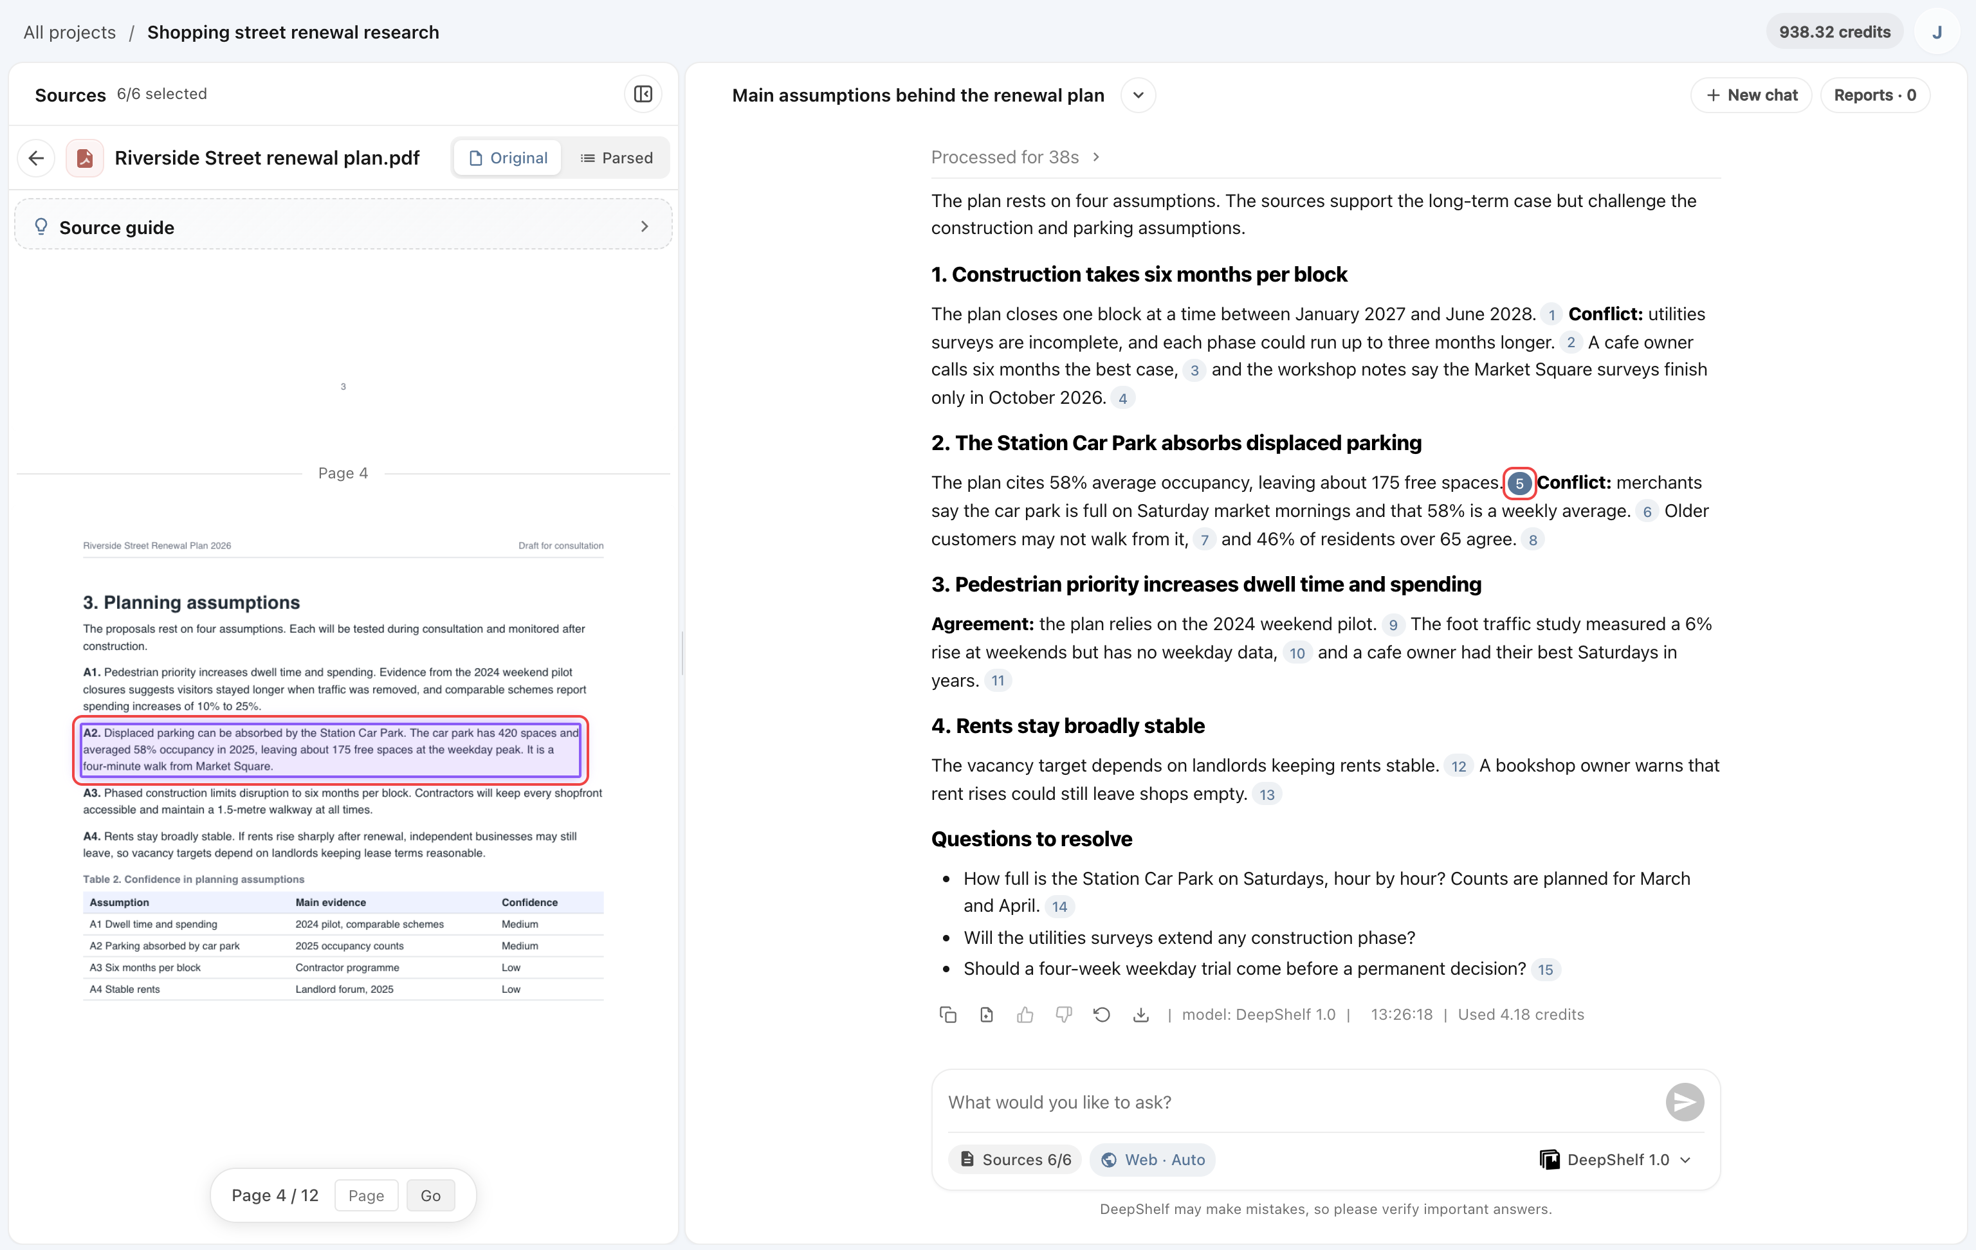This screenshot has width=1976, height=1250.
Task: Give thumbs up on the answer
Action: click(1025, 1015)
